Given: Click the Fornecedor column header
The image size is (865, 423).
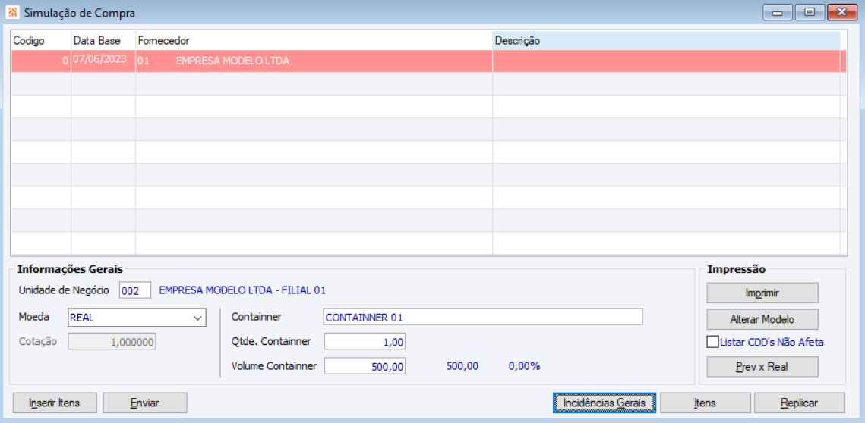Looking at the screenshot, I should click(314, 41).
